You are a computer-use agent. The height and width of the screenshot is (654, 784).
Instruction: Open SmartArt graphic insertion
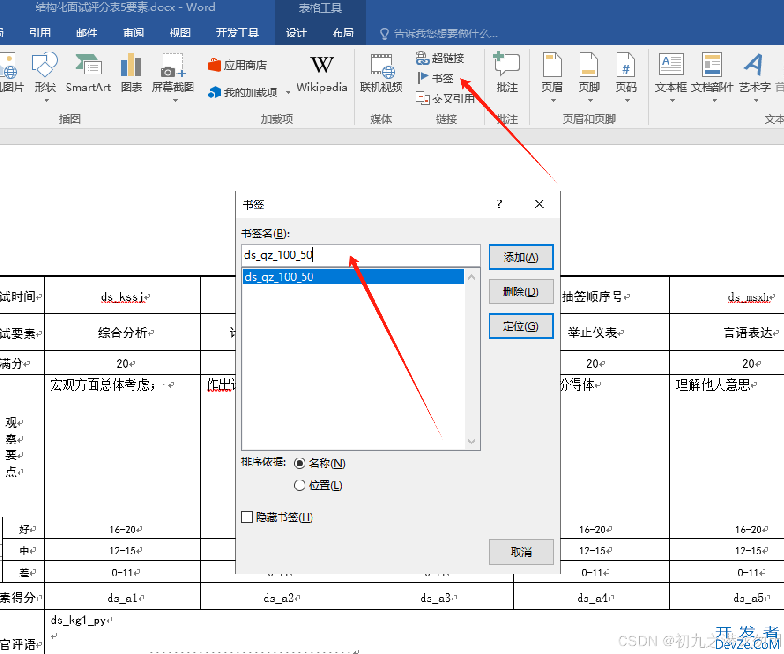click(88, 73)
